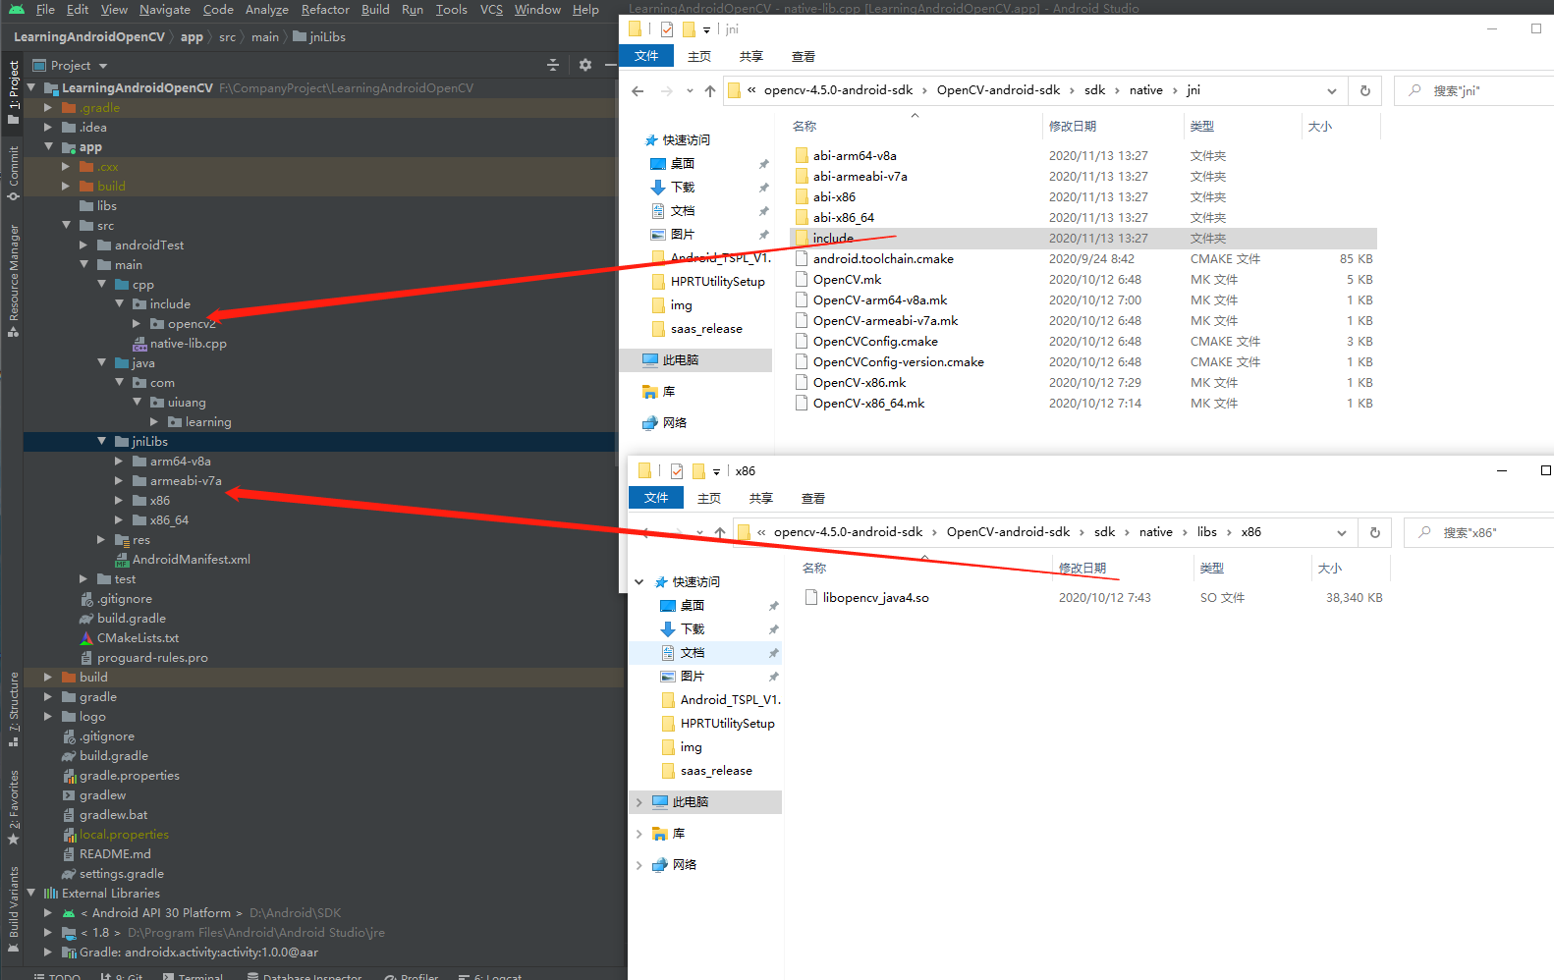Screen dimensions: 1554x980
Task: Open the File menu in Android Studio
Action: 45,10
